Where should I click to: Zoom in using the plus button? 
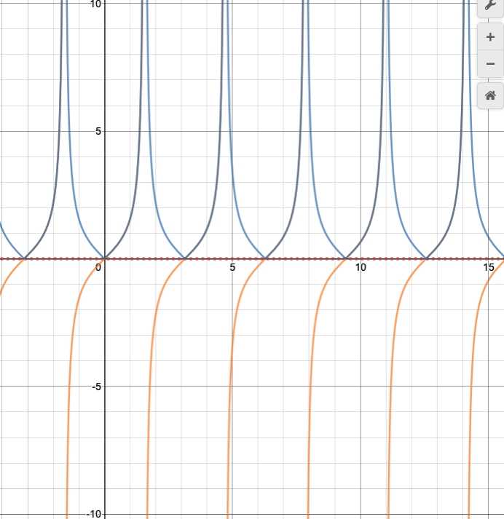pos(490,36)
